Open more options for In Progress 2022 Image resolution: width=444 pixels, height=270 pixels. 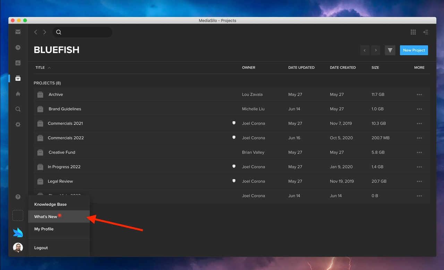[x=419, y=167]
